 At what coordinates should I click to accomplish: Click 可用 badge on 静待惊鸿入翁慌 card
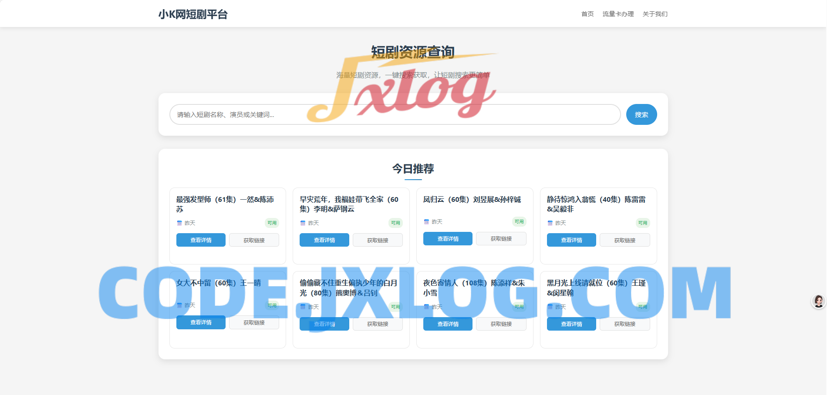click(642, 223)
